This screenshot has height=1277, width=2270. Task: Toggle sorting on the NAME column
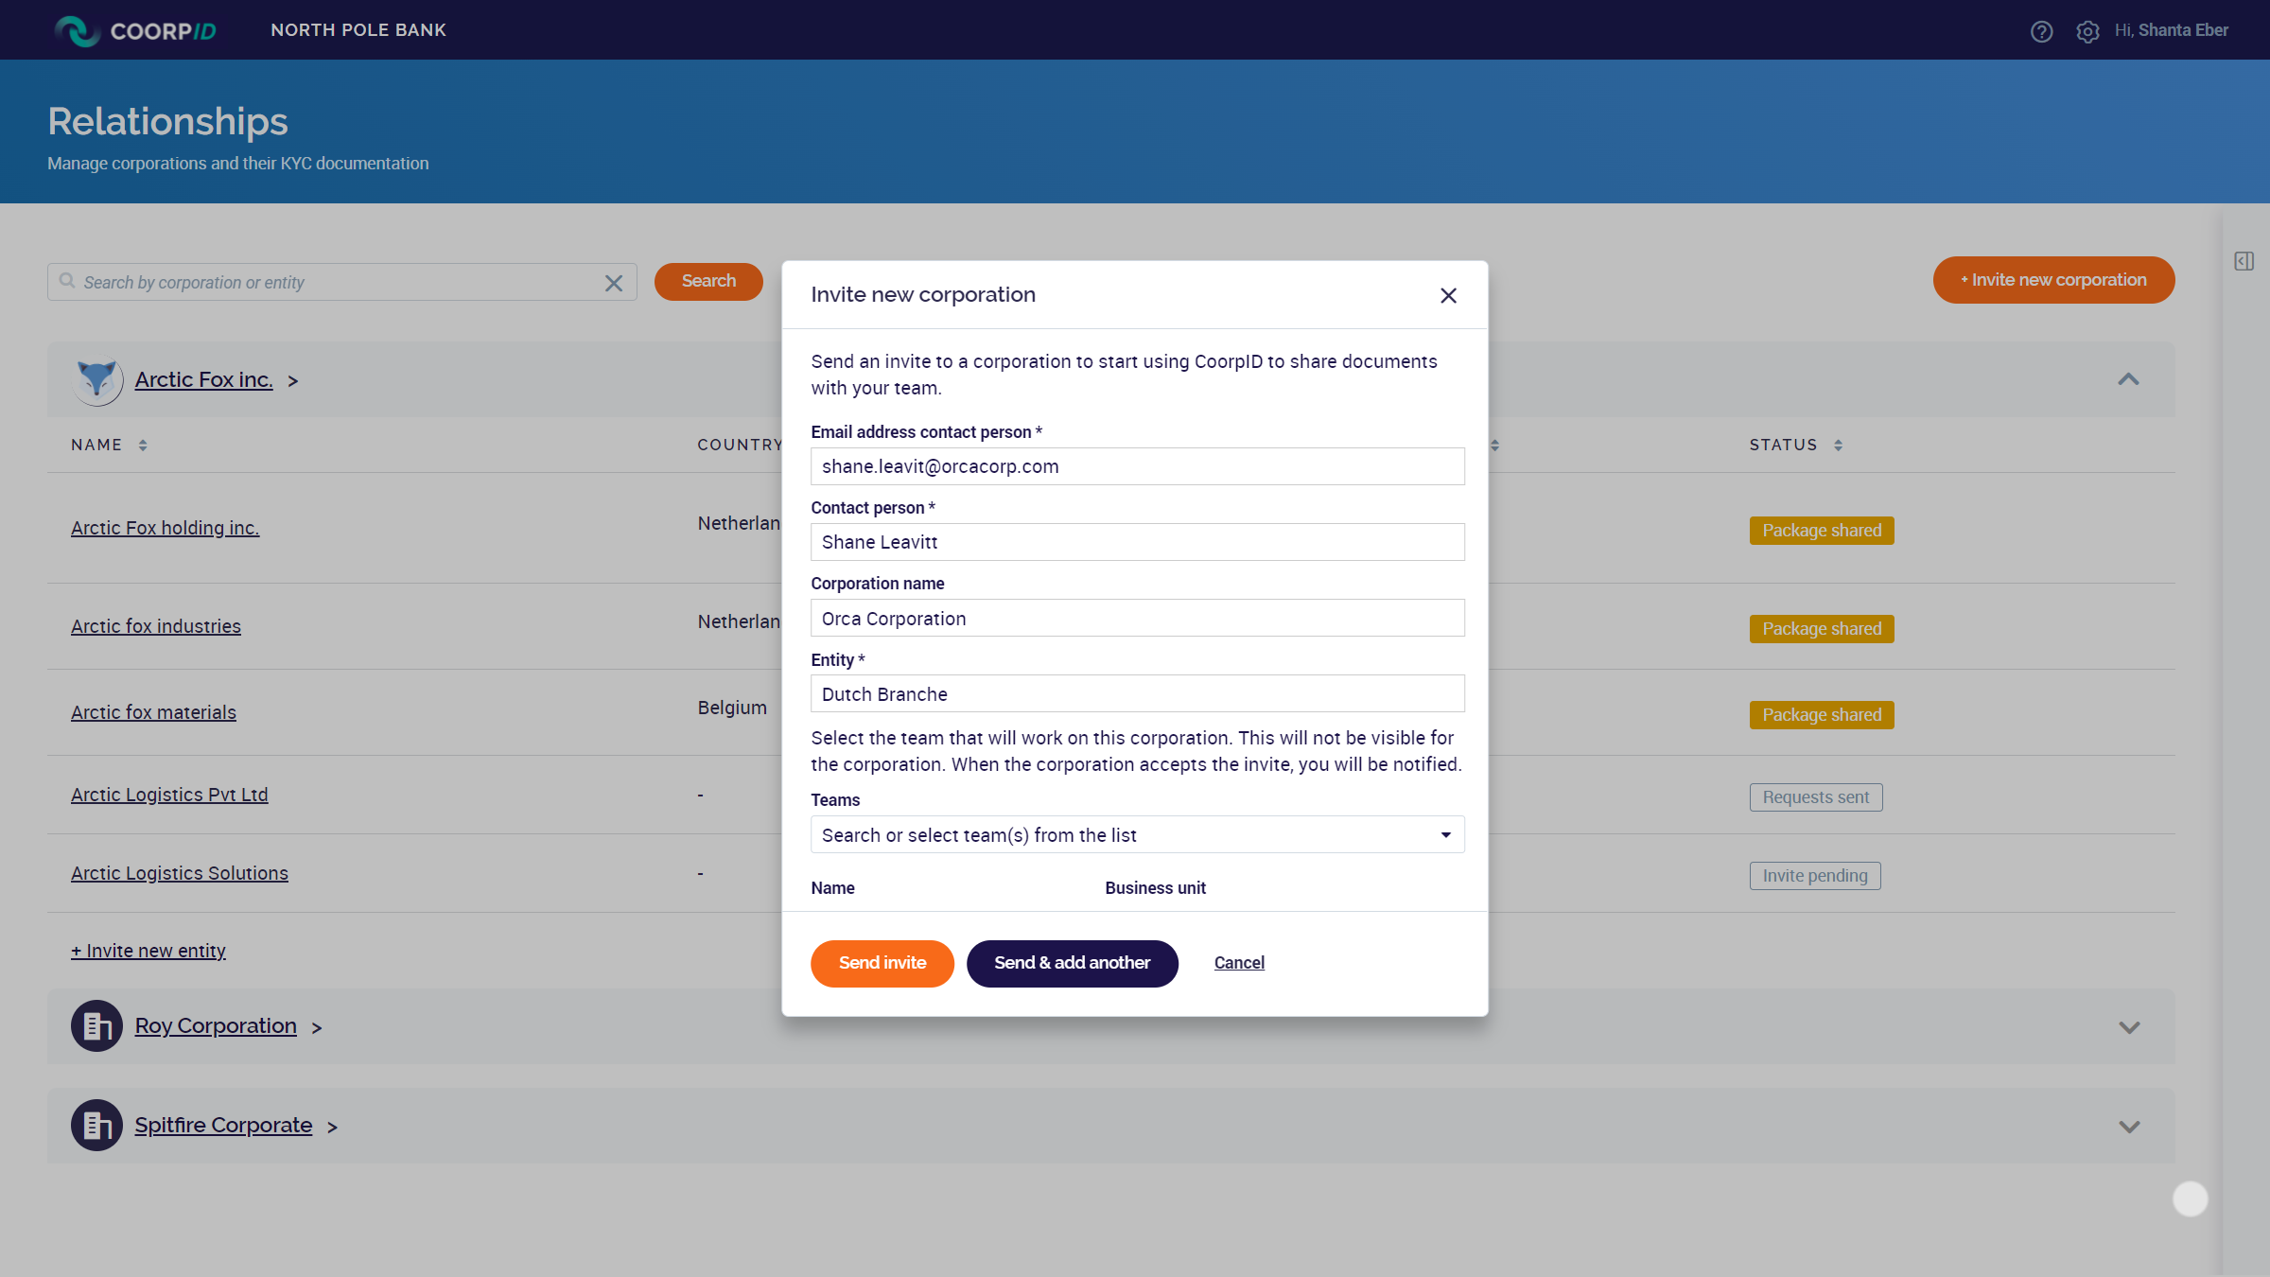pyautogui.click(x=144, y=444)
